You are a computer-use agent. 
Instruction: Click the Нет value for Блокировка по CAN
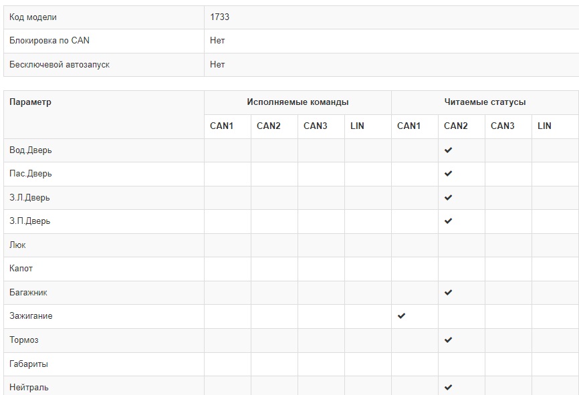click(x=217, y=41)
